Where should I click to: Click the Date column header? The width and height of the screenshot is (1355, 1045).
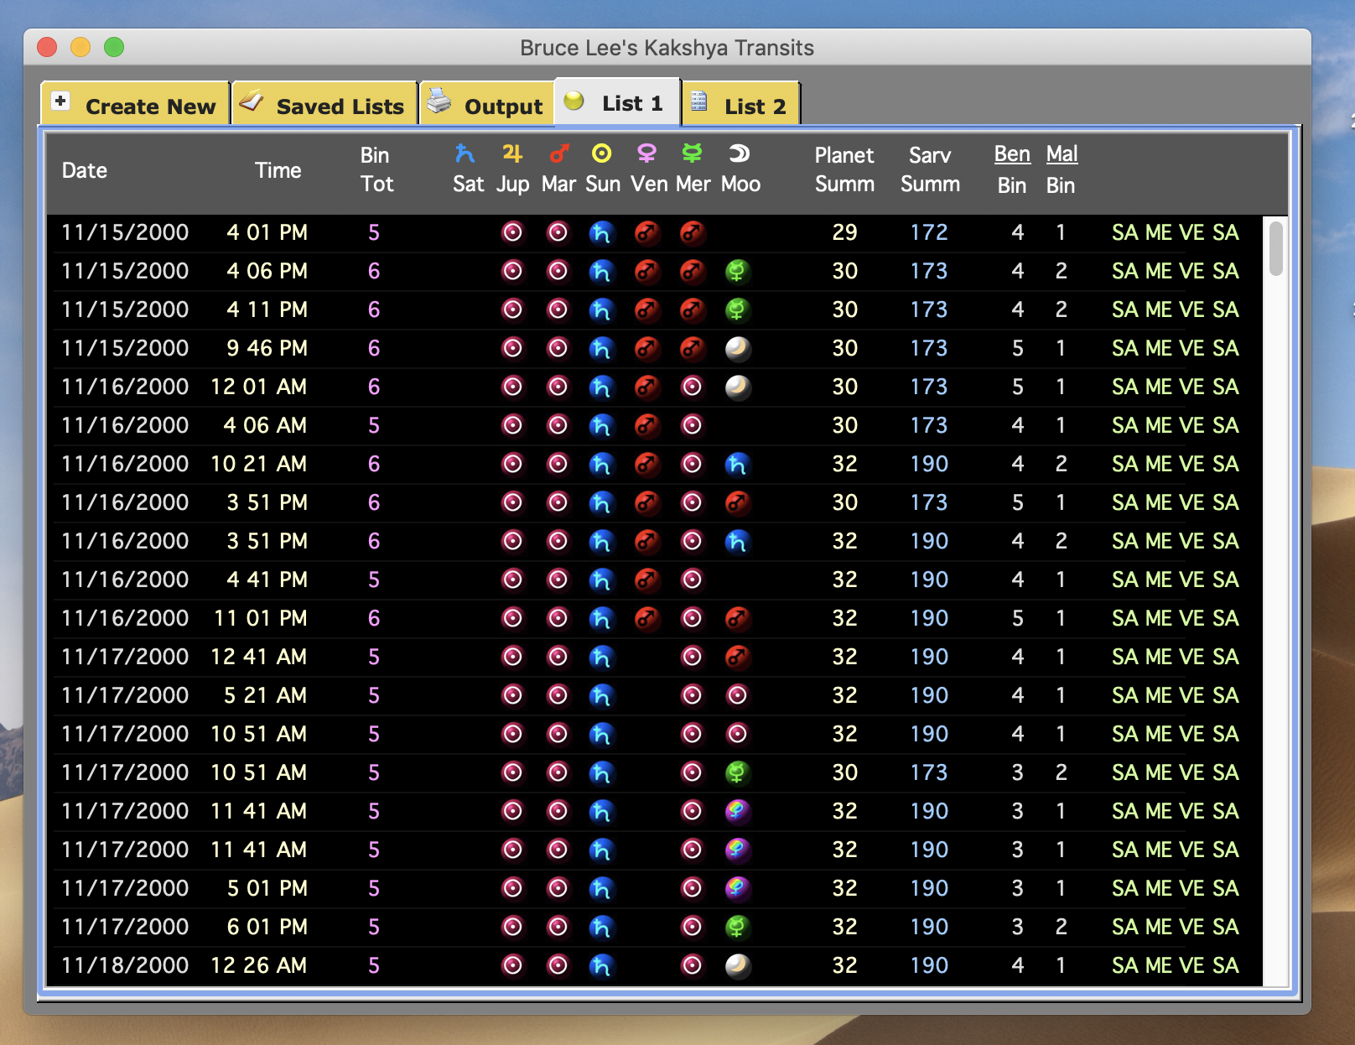click(85, 170)
